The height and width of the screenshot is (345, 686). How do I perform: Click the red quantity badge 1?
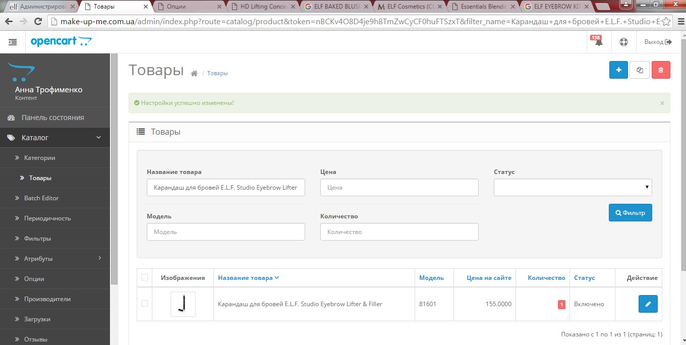click(561, 304)
